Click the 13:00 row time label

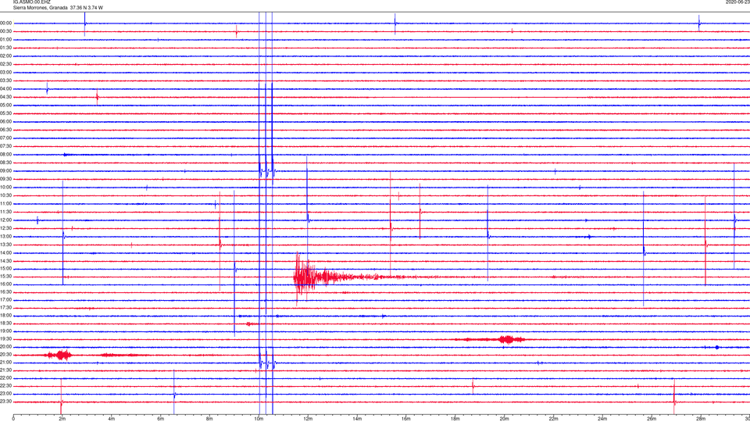(5, 236)
